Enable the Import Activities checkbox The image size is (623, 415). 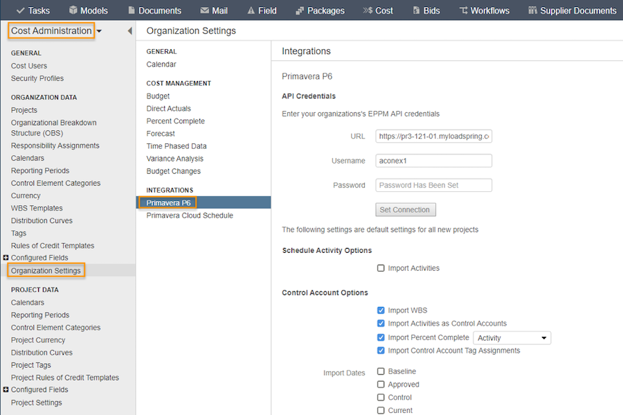(x=381, y=268)
